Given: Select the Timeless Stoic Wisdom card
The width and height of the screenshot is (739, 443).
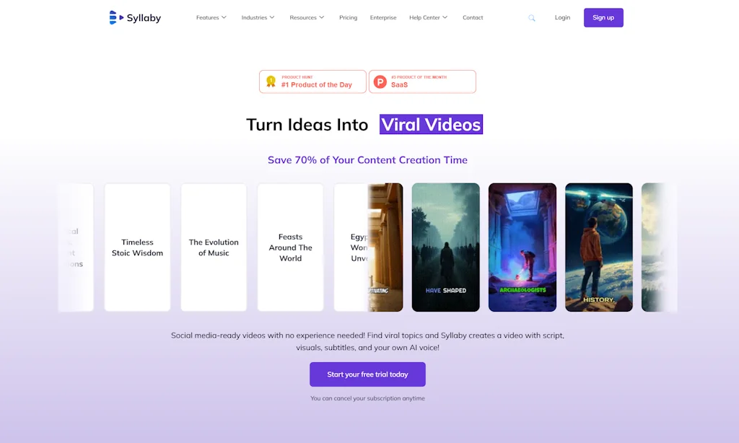Looking at the screenshot, I should (137, 247).
